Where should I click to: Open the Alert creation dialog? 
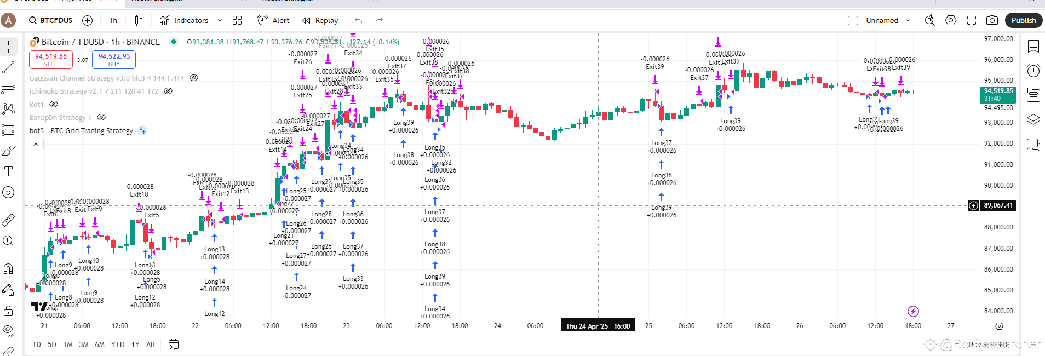pyautogui.click(x=273, y=20)
